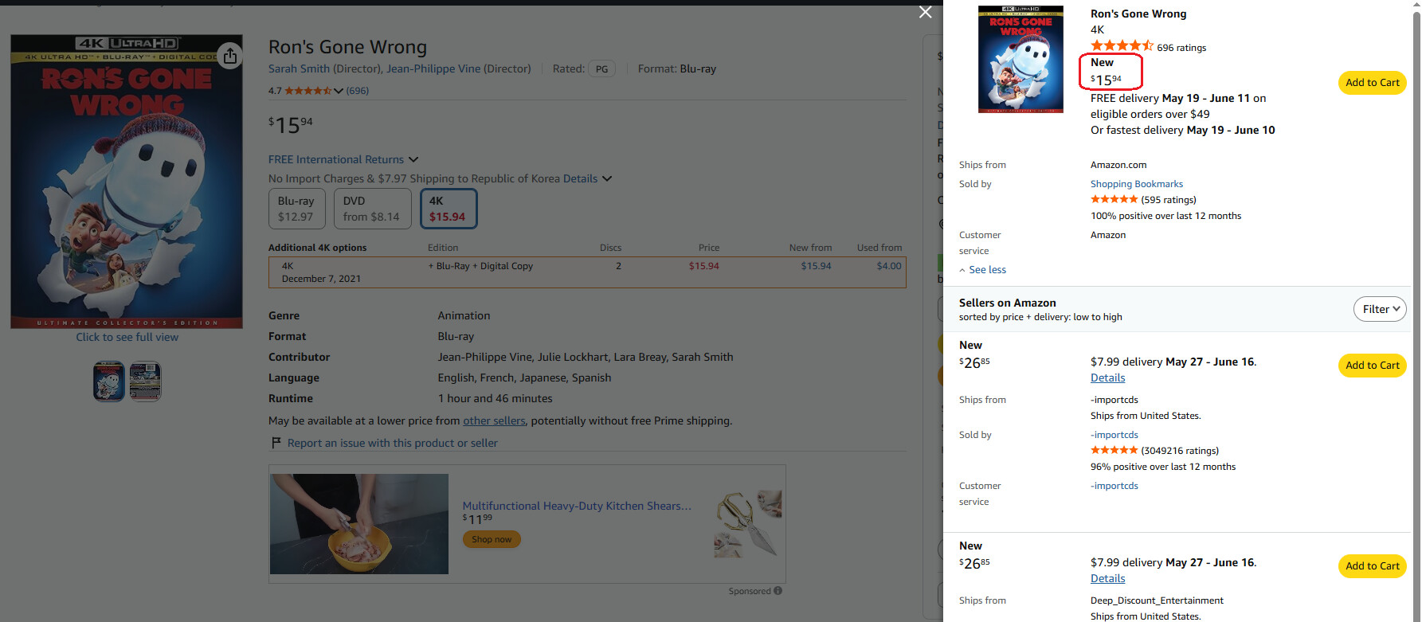Click the '+ Blu-Ray + Digital Copy' edition cell
The width and height of the screenshot is (1422, 622).
480,266
